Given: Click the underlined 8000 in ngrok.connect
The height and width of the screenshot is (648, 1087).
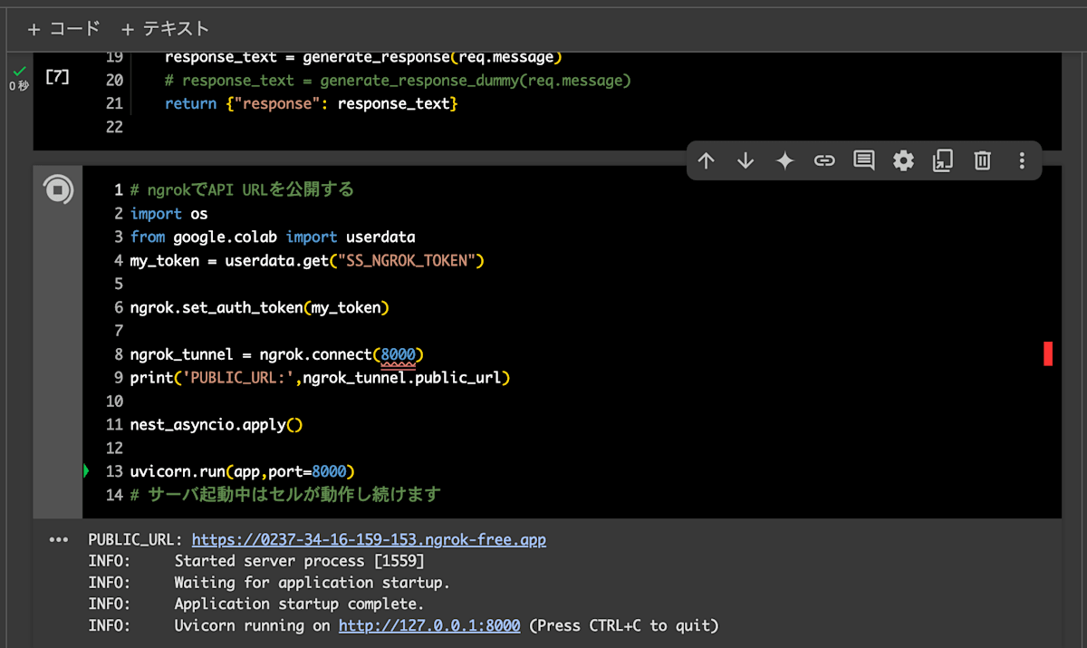Looking at the screenshot, I should pyautogui.click(x=399, y=354).
